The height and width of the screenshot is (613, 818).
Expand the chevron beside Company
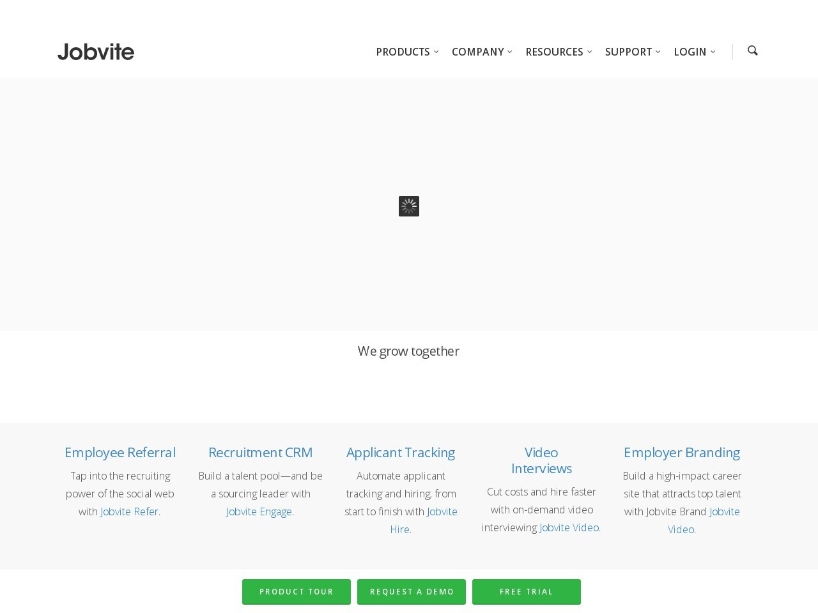[510, 52]
